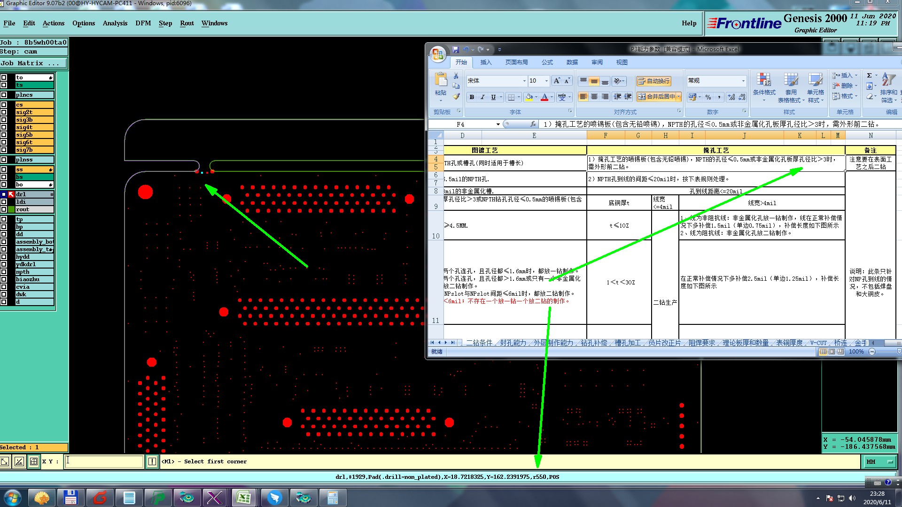The width and height of the screenshot is (902, 507).
Task: Click the Excel icon in the taskbar
Action: pyautogui.click(x=243, y=498)
